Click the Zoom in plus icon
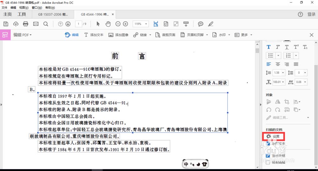This screenshot has width=318, height=171. pyautogui.click(x=126, y=24)
